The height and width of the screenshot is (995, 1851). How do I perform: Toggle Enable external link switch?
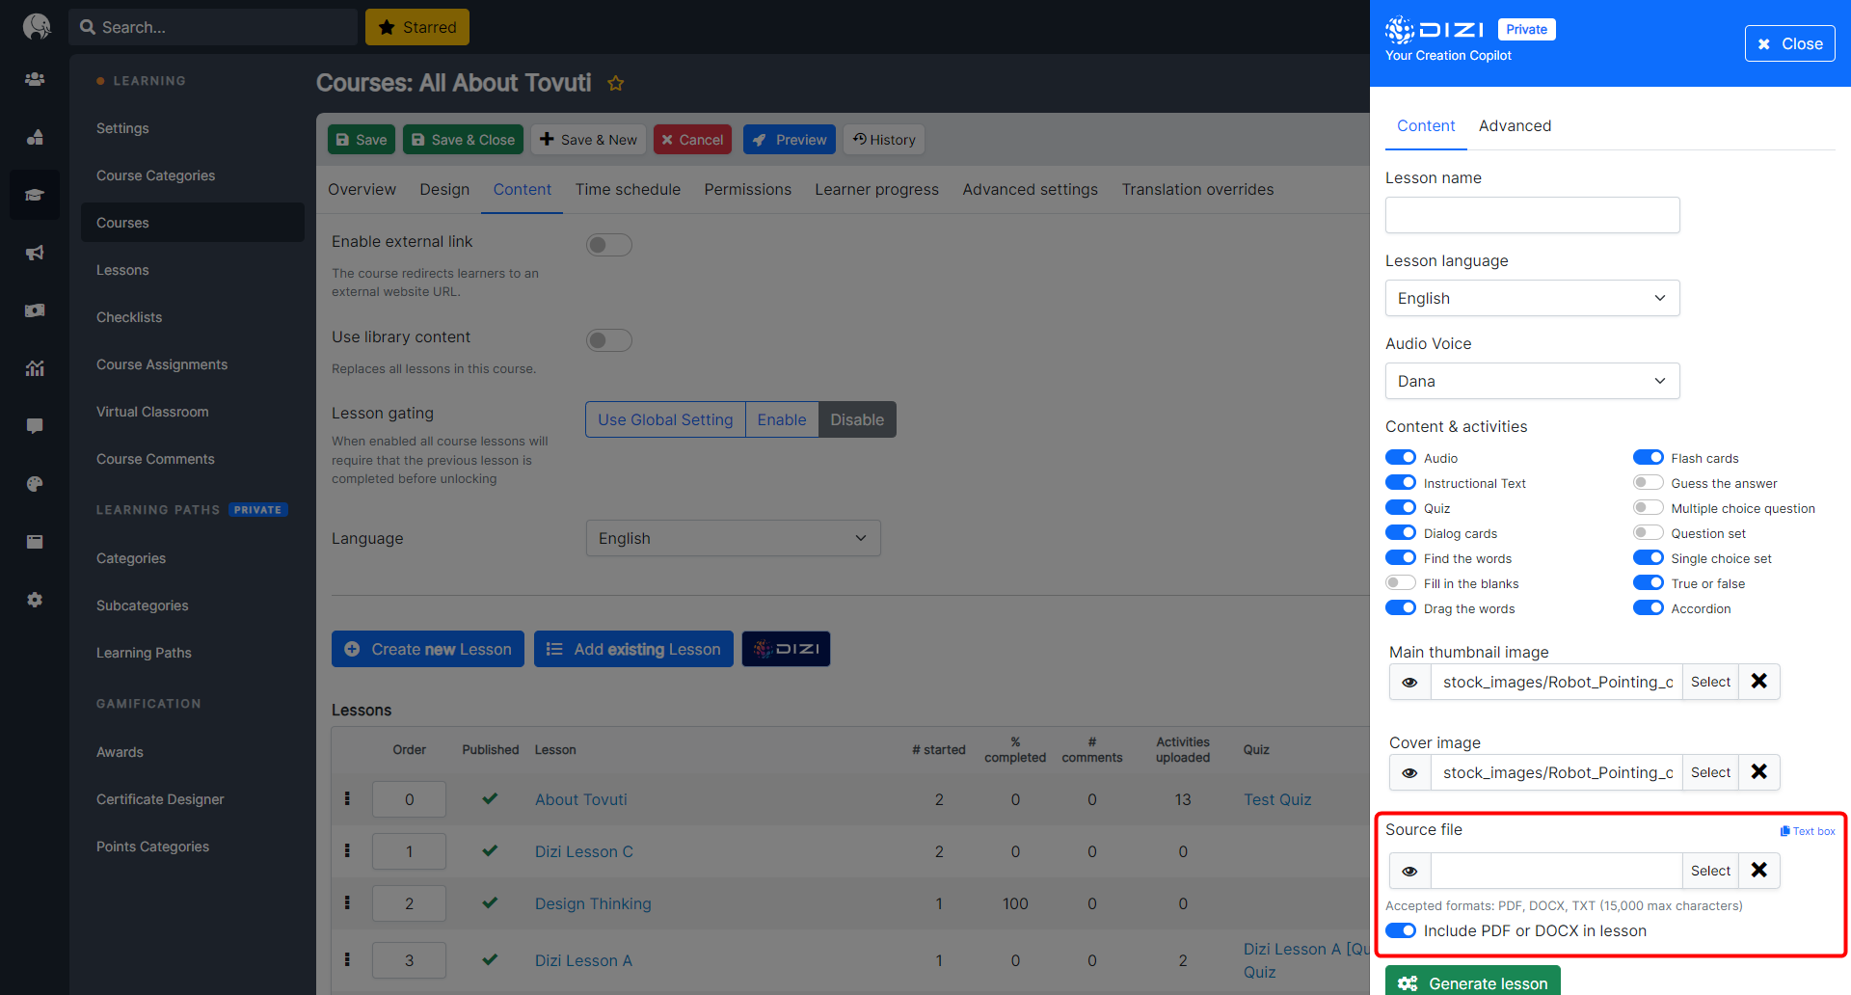[609, 245]
